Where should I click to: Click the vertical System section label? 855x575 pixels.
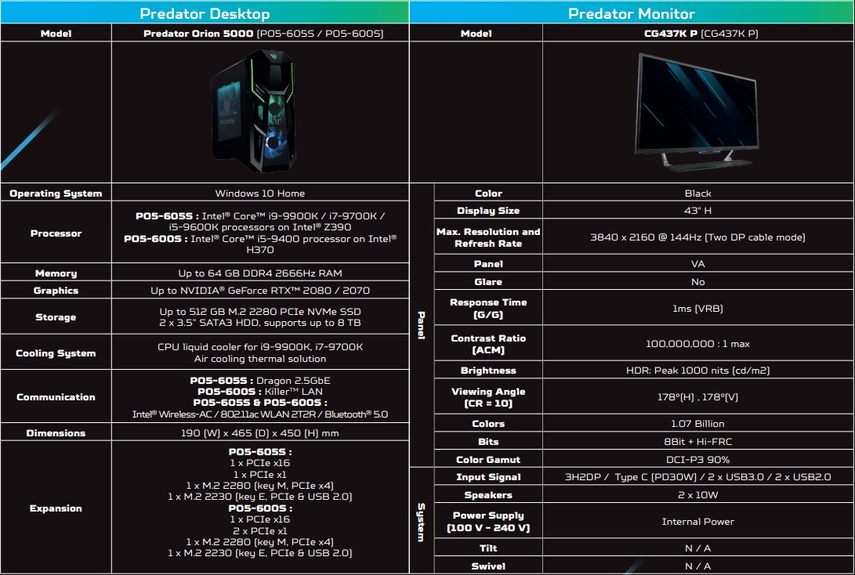point(421,522)
